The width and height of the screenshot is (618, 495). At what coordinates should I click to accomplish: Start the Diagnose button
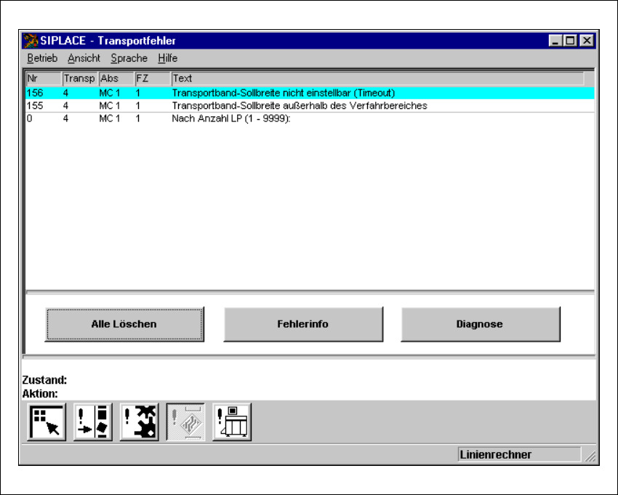481,324
